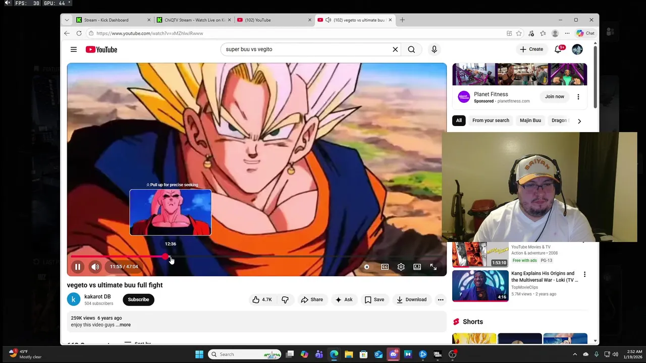Open the browser Favorites list

click(x=543, y=33)
